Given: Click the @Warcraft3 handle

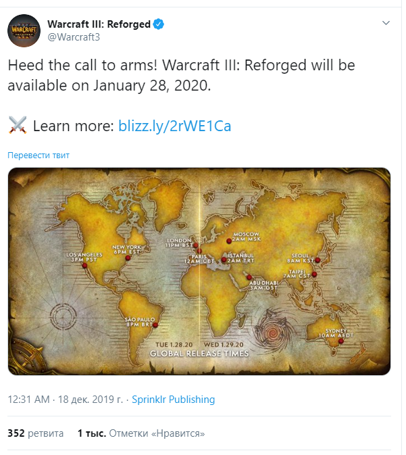Looking at the screenshot, I should (x=74, y=37).
